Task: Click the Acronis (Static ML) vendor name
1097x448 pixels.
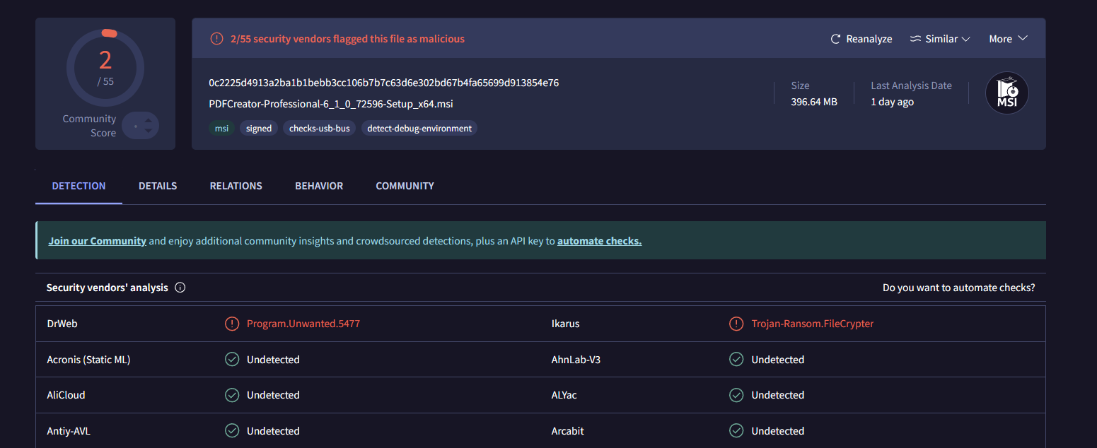Action: pos(88,360)
